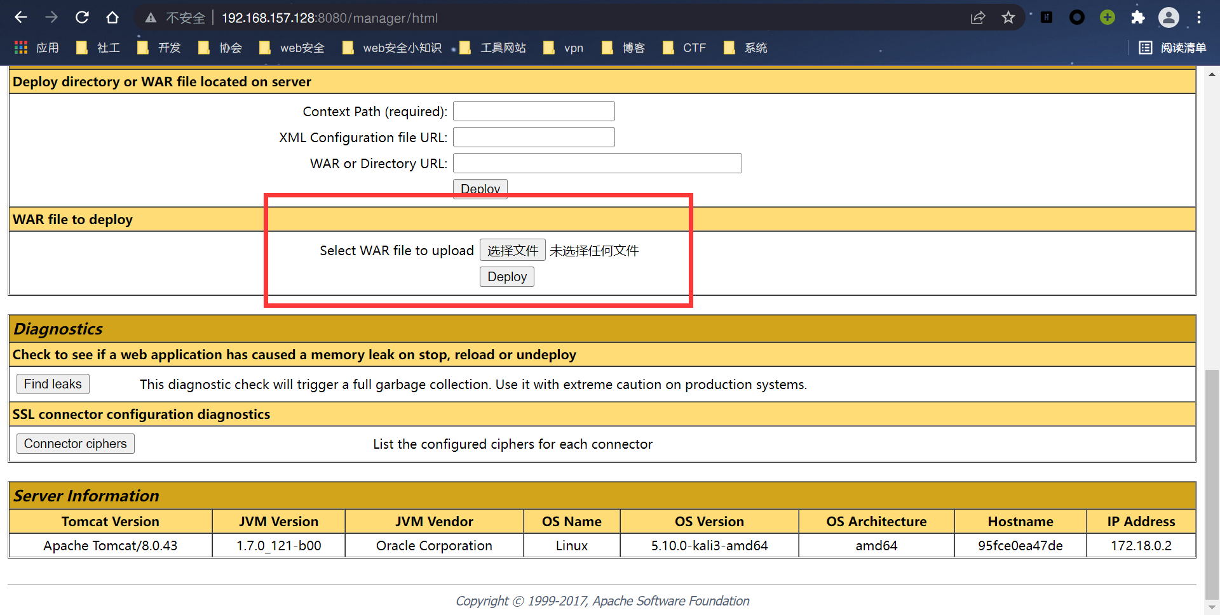This screenshot has width=1220, height=615.
Task: Focus the Context Path input field
Action: point(534,111)
